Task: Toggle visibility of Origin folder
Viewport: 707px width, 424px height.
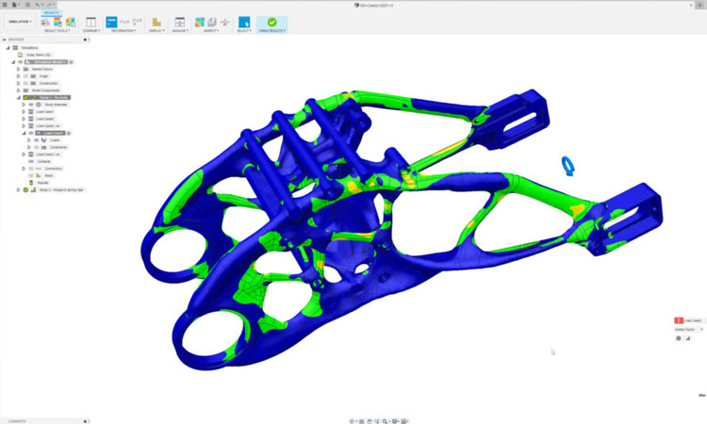Action: [x=25, y=76]
